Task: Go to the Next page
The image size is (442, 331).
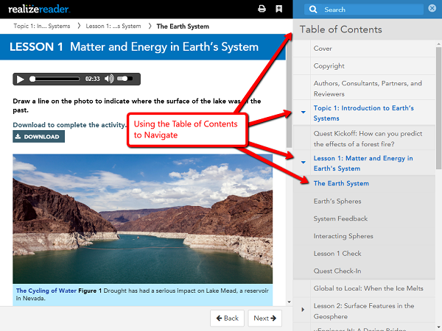Action: (264, 318)
